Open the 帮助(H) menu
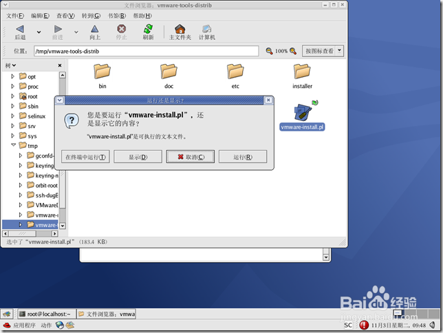The image size is (443, 333). (x=142, y=16)
